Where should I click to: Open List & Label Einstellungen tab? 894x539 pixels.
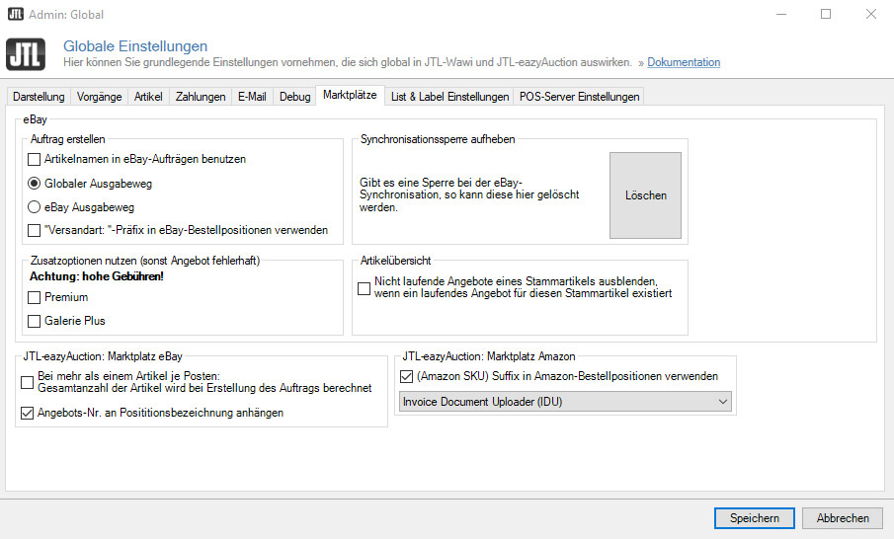pos(449,97)
